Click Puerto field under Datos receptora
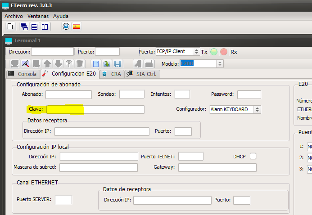This screenshot has width=312, height=215. (x=183, y=131)
